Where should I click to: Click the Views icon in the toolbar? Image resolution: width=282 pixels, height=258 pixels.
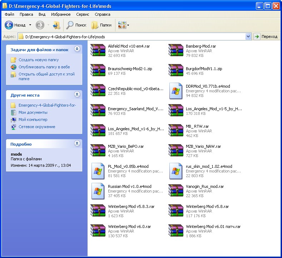pos(122,25)
